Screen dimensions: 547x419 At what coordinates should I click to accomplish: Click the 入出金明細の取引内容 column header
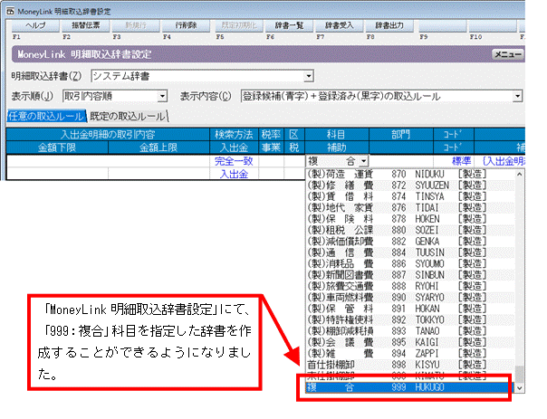point(108,135)
